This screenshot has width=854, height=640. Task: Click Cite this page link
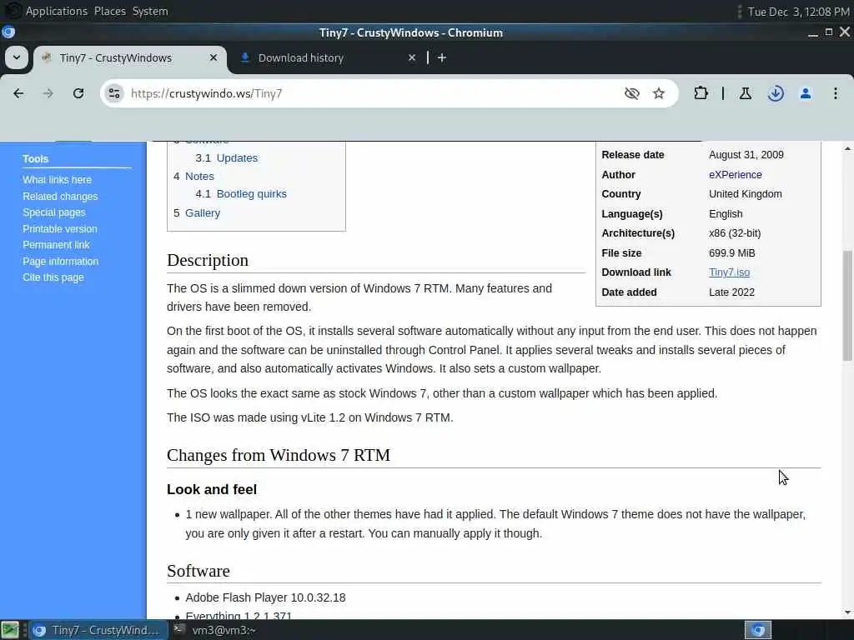(53, 277)
